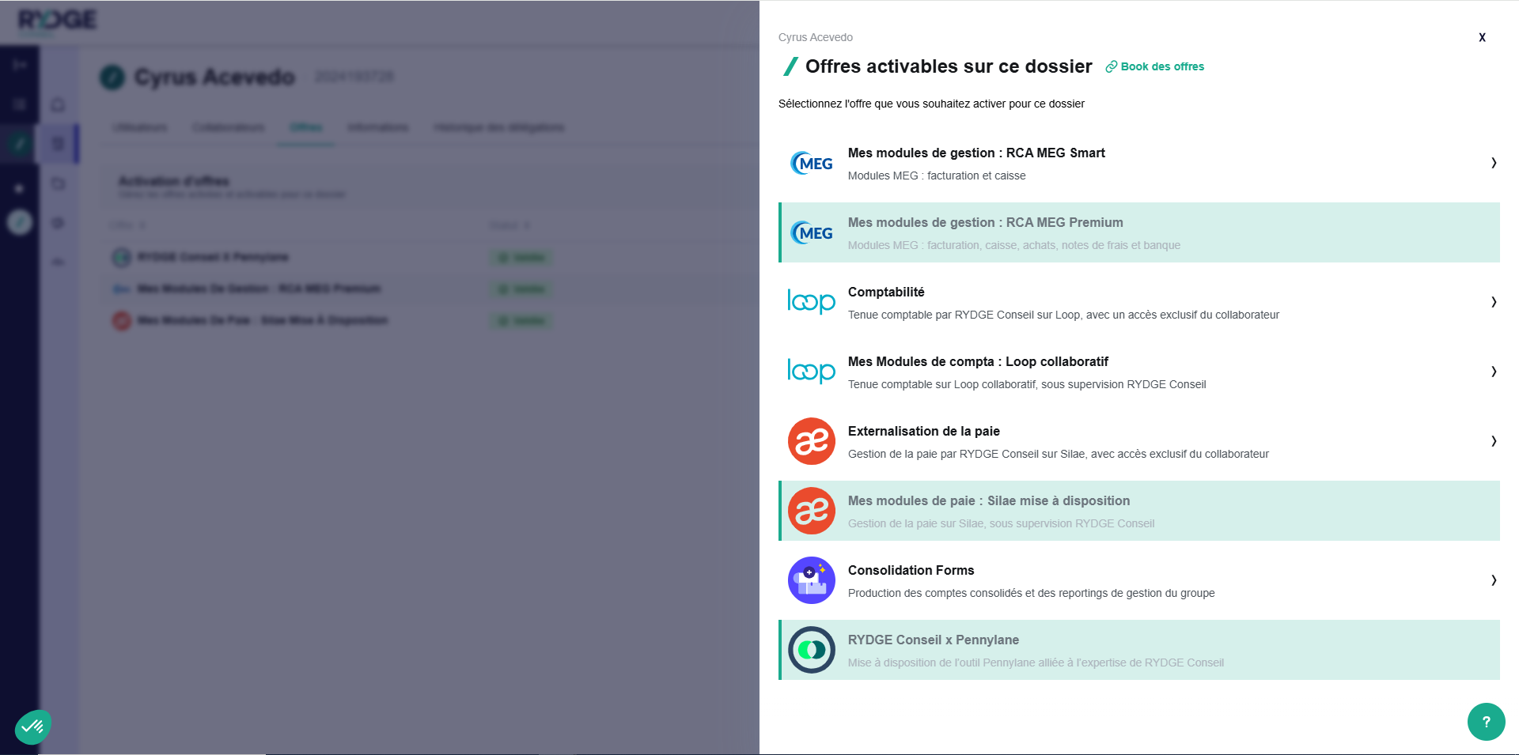Close the offers panel with X
The height and width of the screenshot is (755, 1519).
(1482, 37)
